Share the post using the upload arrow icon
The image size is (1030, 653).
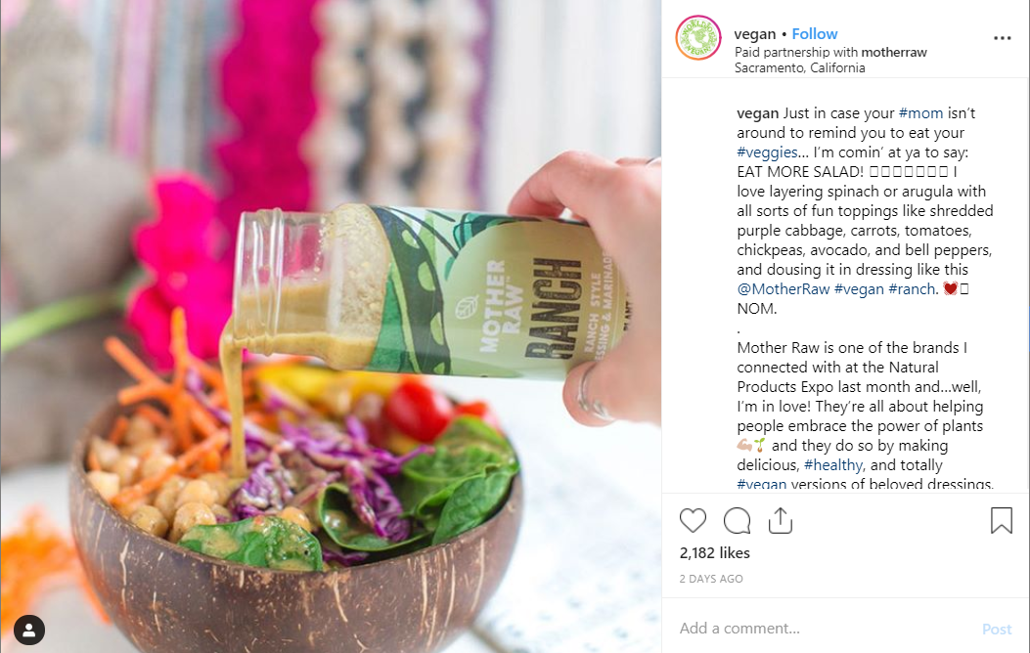pyautogui.click(x=781, y=520)
